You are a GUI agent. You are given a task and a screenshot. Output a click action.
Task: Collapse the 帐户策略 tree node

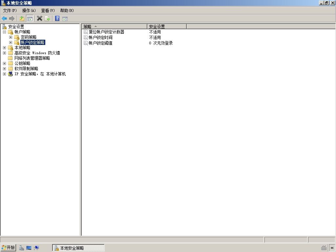tap(4, 32)
